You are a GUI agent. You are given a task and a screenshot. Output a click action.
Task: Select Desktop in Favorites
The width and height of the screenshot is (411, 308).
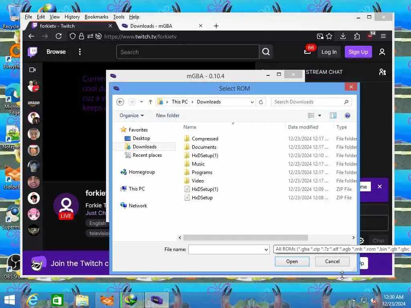tap(141, 138)
